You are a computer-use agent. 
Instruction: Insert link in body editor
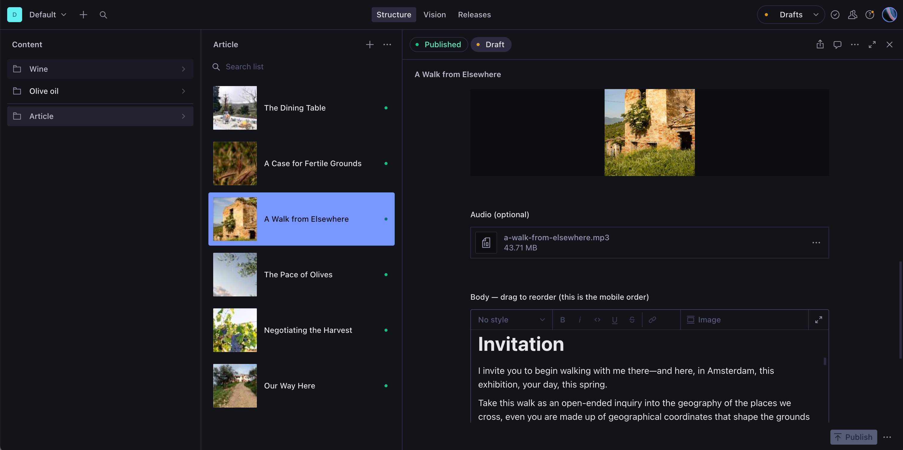point(652,320)
